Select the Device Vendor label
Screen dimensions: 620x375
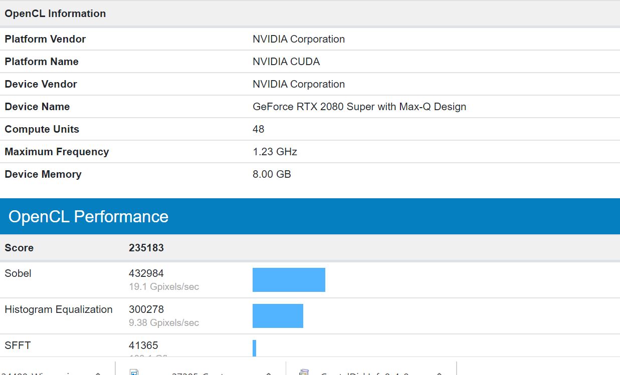click(x=41, y=84)
